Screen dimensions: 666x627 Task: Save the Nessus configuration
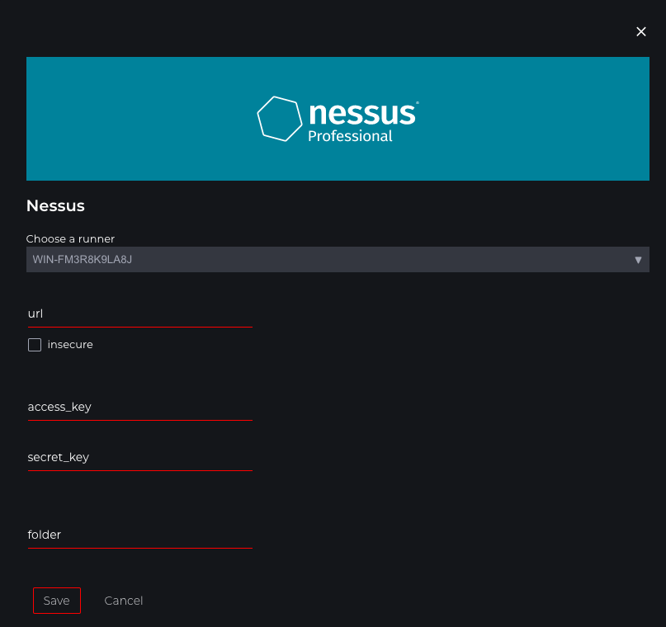[57, 601]
